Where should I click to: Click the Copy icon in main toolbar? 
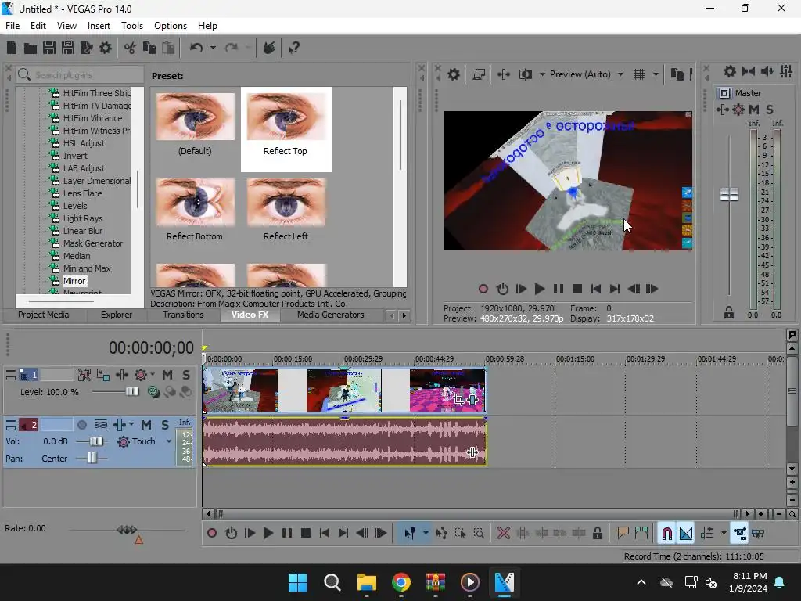pos(149,48)
